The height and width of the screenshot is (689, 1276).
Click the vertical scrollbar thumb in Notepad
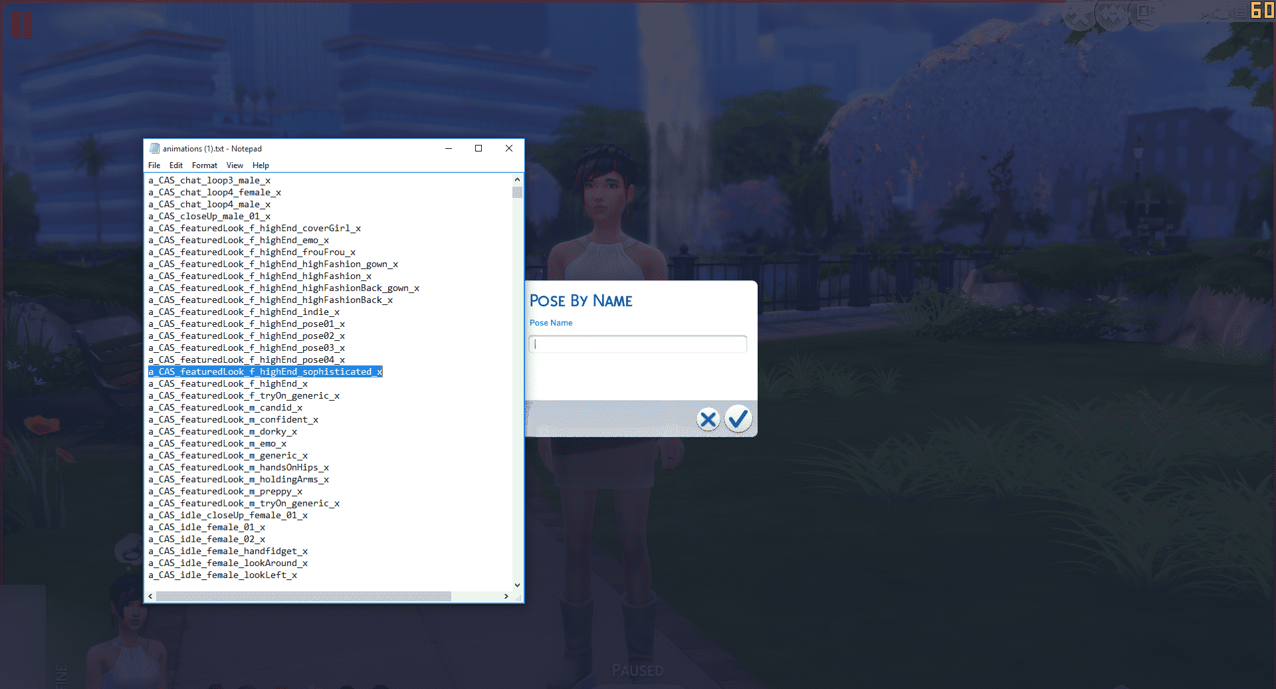tap(516, 193)
